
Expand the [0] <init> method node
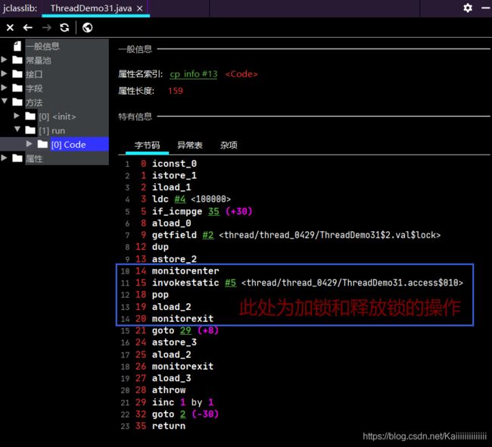[17, 116]
